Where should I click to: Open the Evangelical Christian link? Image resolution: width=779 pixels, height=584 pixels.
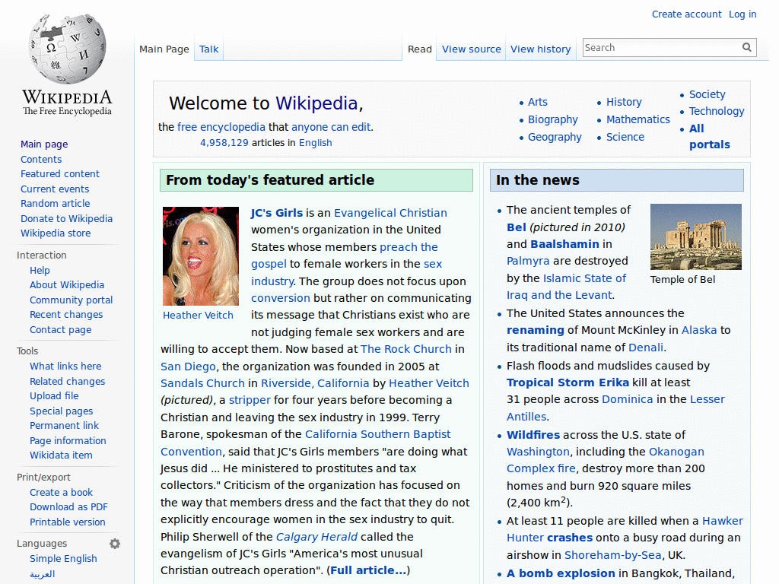coord(390,213)
